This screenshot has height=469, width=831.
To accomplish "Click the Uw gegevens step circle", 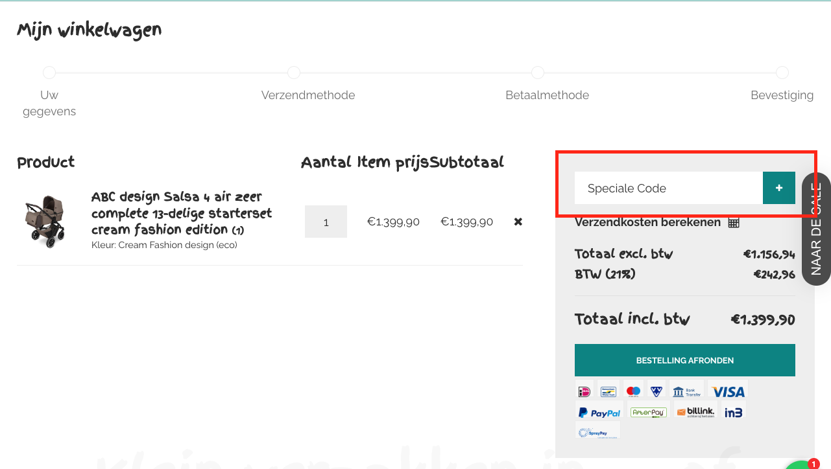I will pos(49,73).
